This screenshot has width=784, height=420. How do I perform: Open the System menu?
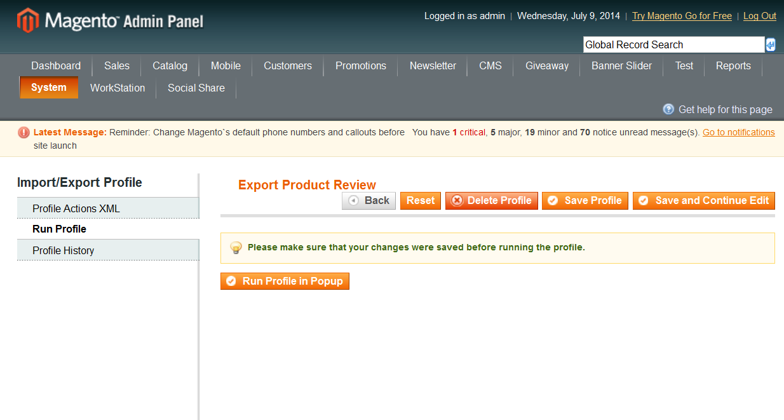click(49, 88)
